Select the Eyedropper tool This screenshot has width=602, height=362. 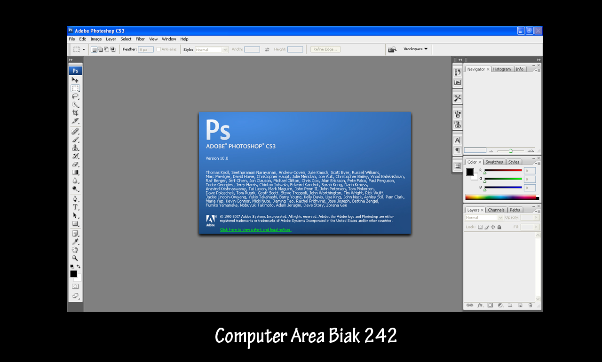coord(75,242)
